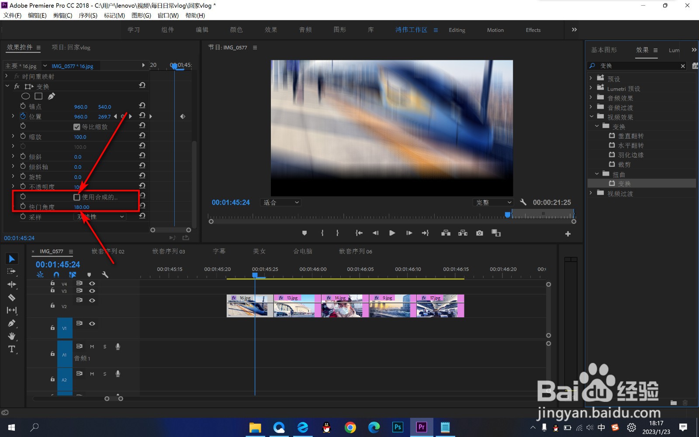Pick the free draw bezier mask pen
This screenshot has height=437, width=699.
tap(52, 96)
